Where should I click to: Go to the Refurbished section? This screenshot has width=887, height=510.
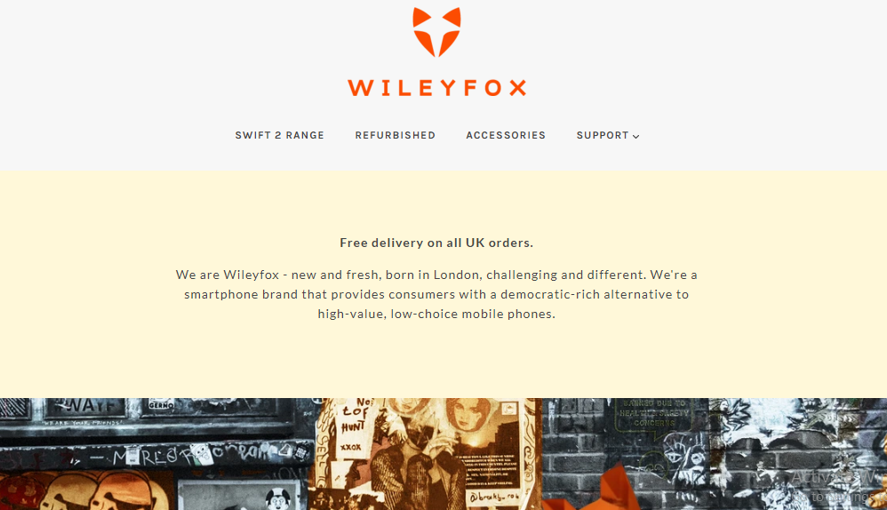click(x=395, y=135)
